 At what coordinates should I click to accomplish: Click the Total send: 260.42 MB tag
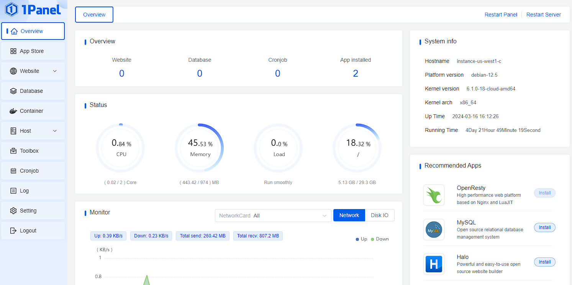203,236
